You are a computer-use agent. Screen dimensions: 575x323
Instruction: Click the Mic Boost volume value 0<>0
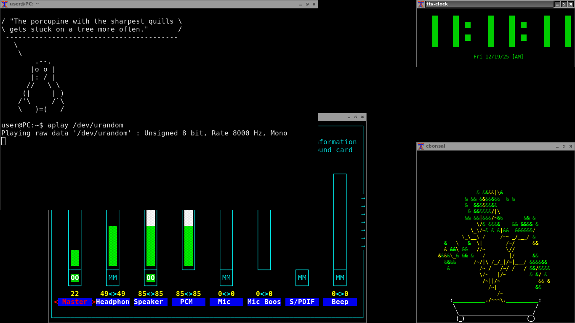(x=264, y=294)
